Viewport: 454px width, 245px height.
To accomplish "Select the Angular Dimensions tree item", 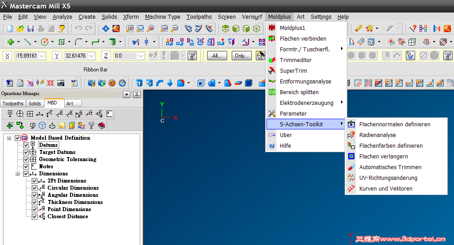I will 73,195.
